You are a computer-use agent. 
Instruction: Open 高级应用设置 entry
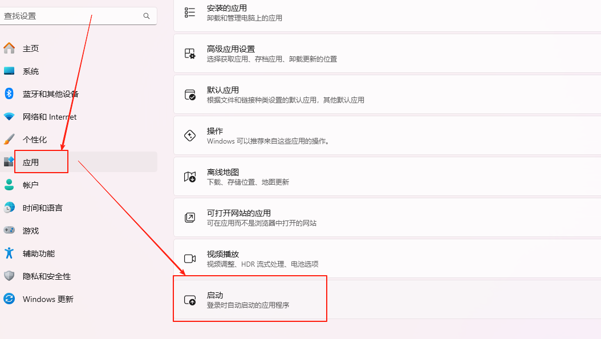point(388,53)
